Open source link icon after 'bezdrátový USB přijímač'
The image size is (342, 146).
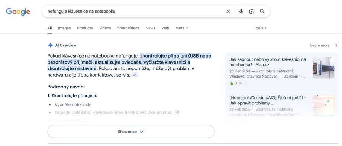pos(178,113)
